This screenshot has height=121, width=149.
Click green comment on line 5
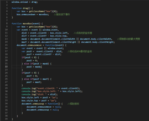click(x=62, y=14)
